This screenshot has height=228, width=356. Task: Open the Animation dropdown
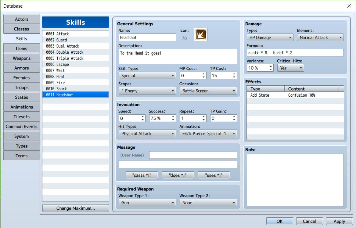(x=208, y=134)
